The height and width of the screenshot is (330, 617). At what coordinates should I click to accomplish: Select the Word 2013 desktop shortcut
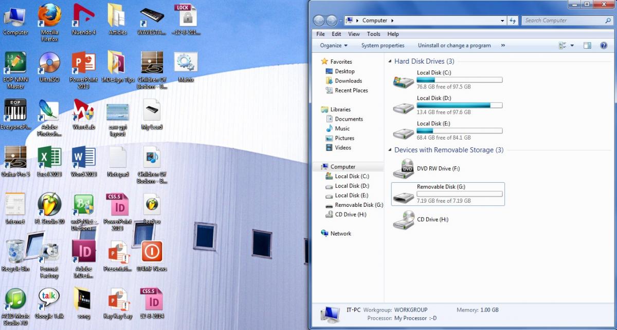(83, 162)
